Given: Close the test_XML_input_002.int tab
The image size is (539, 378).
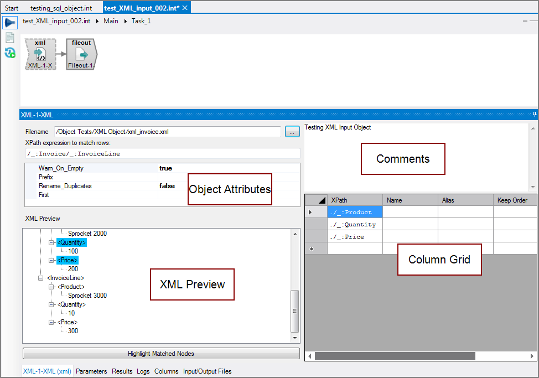Looking at the screenshot, I should pyautogui.click(x=185, y=8).
